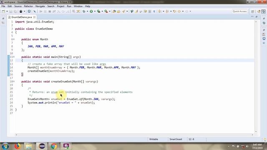Click the Step Return icon
The image size is (267, 150).
(68, 11)
